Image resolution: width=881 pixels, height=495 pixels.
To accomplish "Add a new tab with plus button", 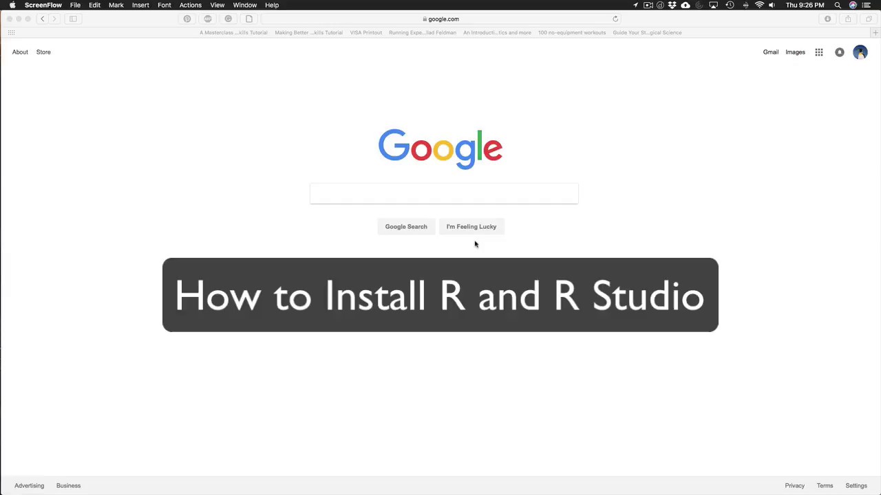I will [875, 32].
